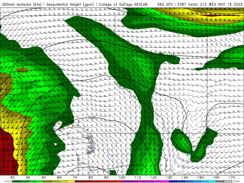Click the 5460 height contour label

[170, 55]
